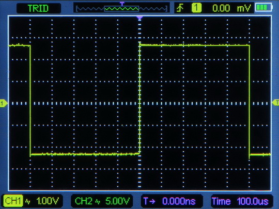Select the 0.00 mV trigger level readout
The image size is (279, 209).
click(231, 8)
